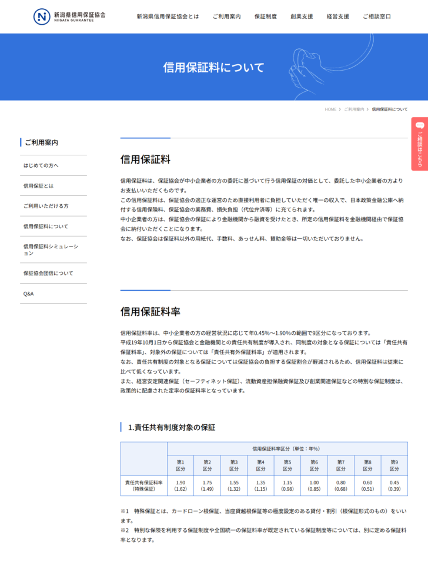Open ご利用案内 in top navigation
This screenshot has height=569, width=428.
coord(227,16)
